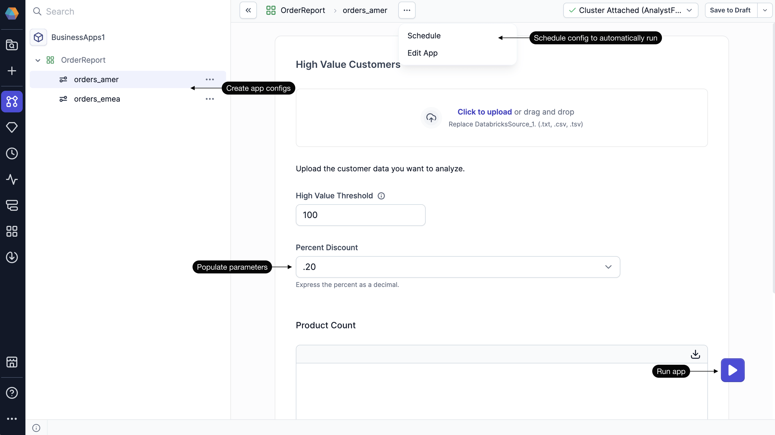
Task: Click the Click to upload link
Action: (484, 112)
